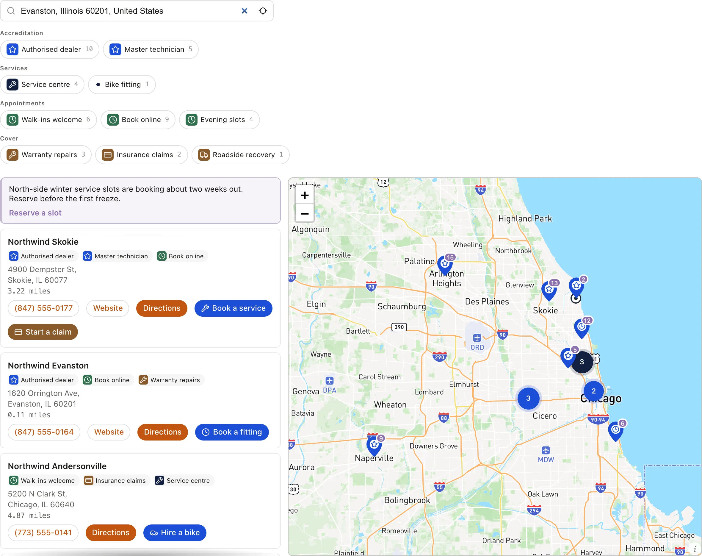Use the current-location crosshair icon
The image size is (702, 556).
[263, 11]
